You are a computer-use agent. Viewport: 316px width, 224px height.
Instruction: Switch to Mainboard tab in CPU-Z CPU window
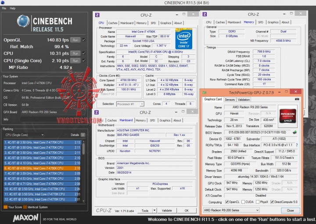[x=127, y=23]
